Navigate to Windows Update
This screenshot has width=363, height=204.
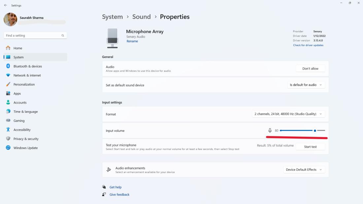(25, 148)
